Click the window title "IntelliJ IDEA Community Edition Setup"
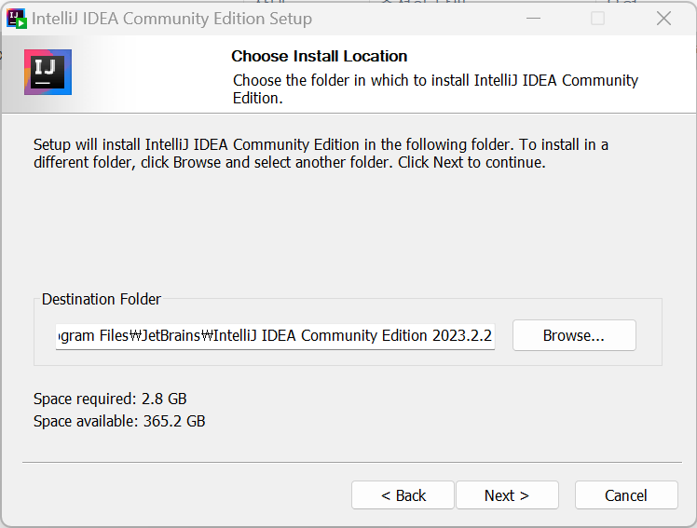Image resolution: width=697 pixels, height=528 pixels. tap(171, 19)
